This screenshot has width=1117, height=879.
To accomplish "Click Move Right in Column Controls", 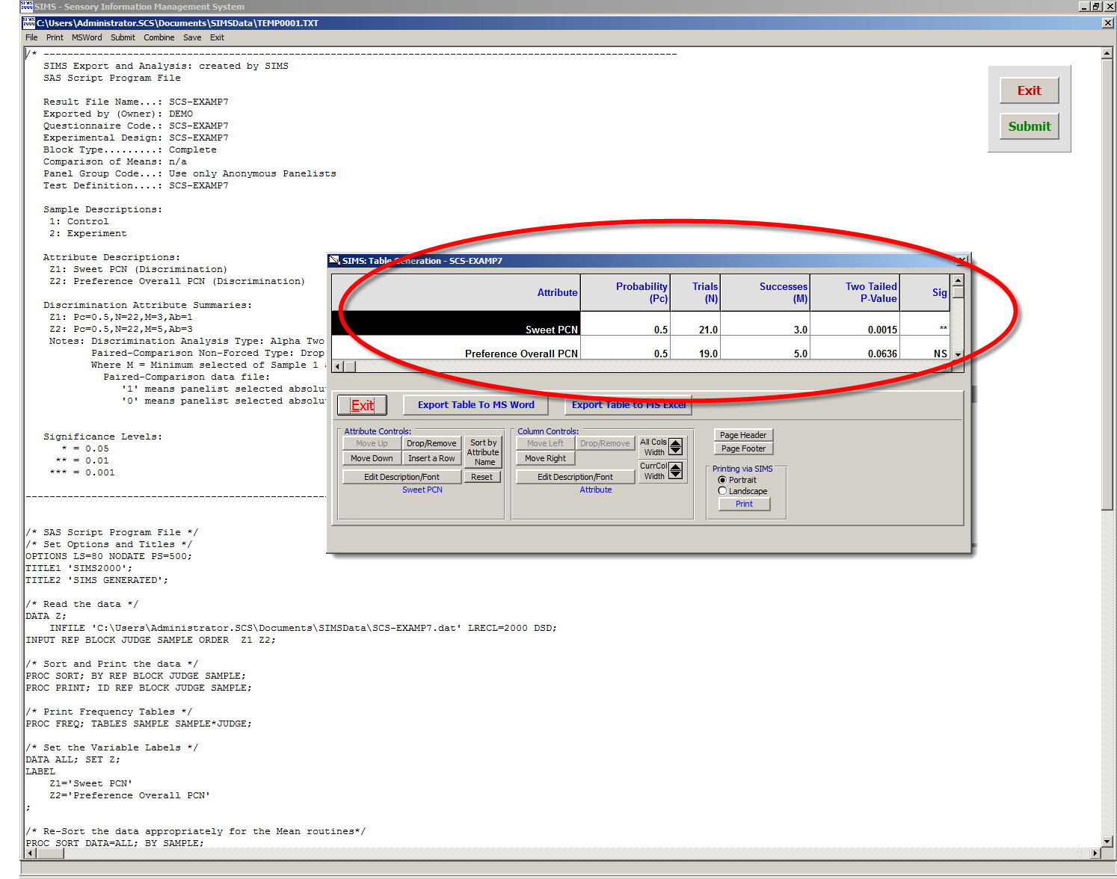I will (545, 458).
